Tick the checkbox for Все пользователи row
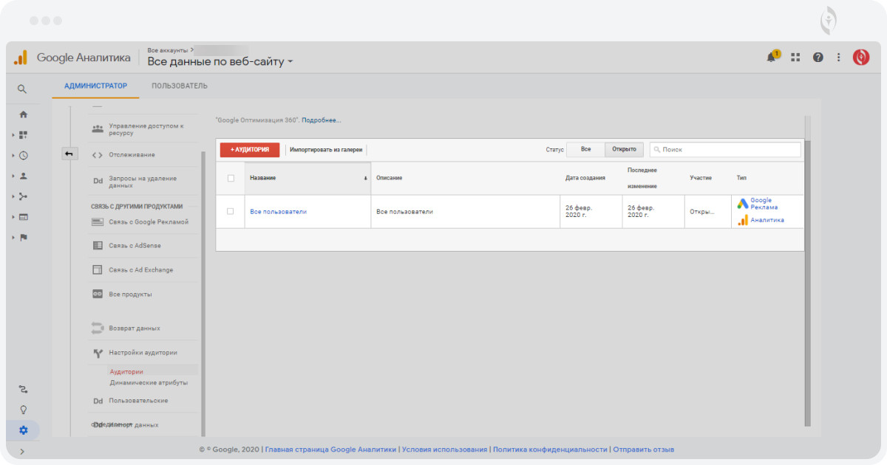This screenshot has height=465, width=887. 231,211
